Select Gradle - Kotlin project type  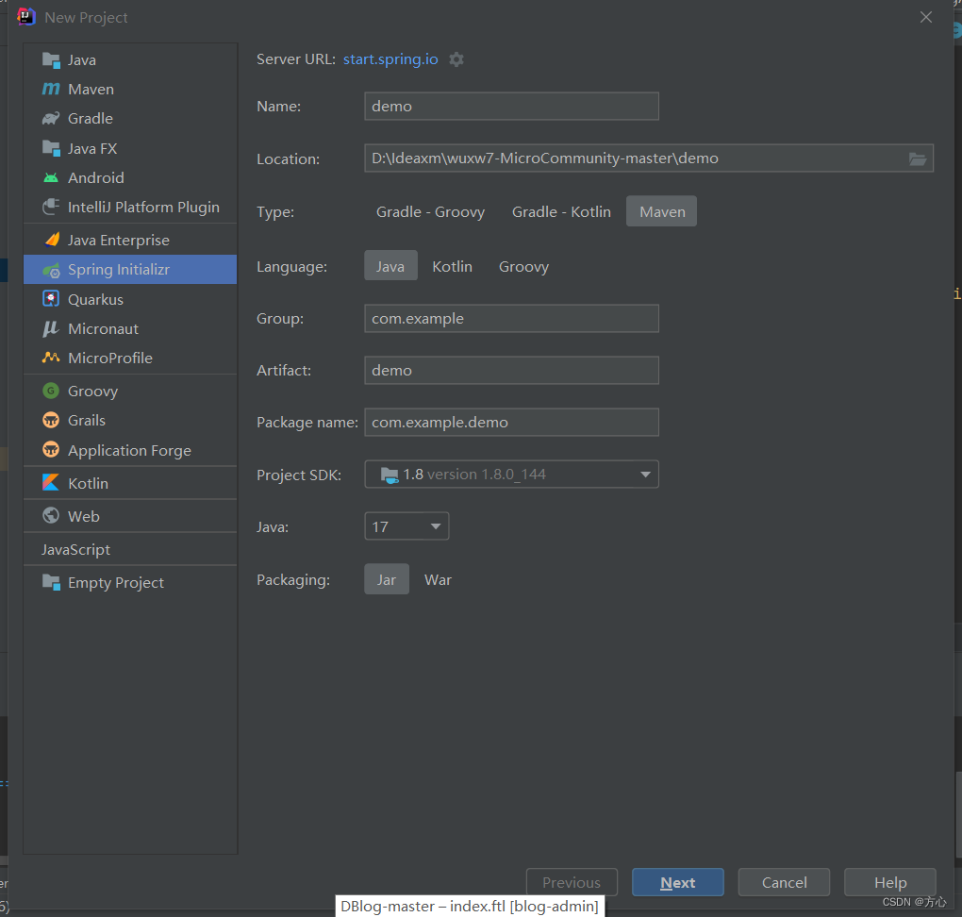(561, 211)
